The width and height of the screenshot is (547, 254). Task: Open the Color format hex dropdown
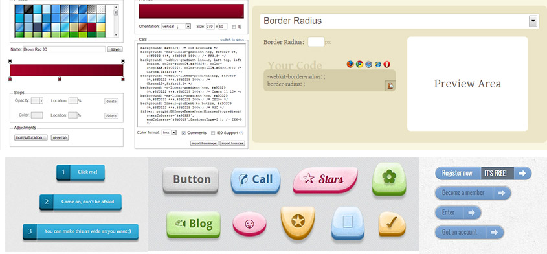coord(169,133)
